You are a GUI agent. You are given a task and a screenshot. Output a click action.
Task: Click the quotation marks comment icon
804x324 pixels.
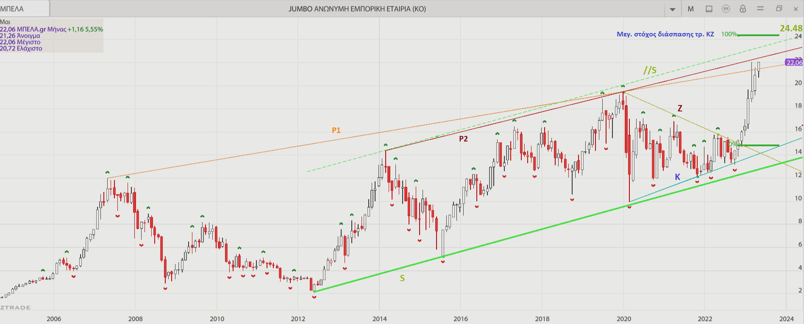[x=726, y=9]
